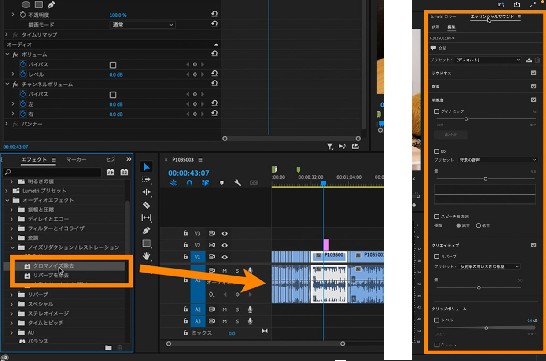The height and width of the screenshot is (361, 546).
Task: Collapse オーディオエフェクト folder
Action: [x=6, y=200]
